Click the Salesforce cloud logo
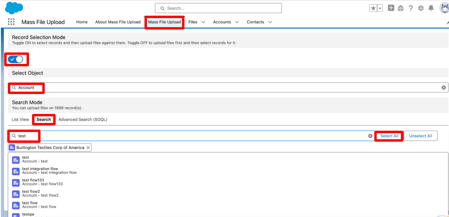Screen dimensions: 449x217 coord(14,8)
